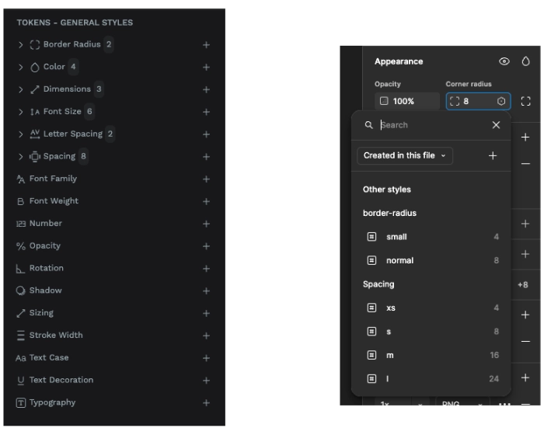Add a new Typography token
Image resolution: width=544 pixels, height=435 pixels.
tap(206, 402)
